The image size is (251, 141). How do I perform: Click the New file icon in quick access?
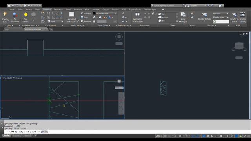pyautogui.click(x=9, y=5)
